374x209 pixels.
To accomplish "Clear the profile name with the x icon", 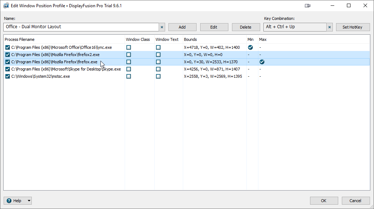I will tap(162, 27).
